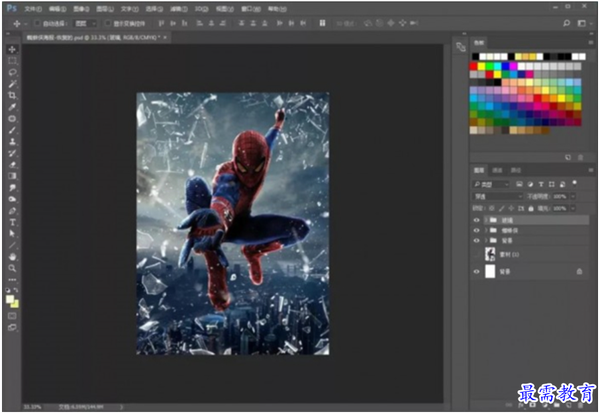The image size is (600, 414).
Task: Select the Lasso tool
Action: pos(12,72)
